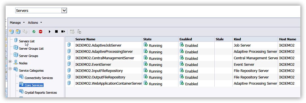The image size is (306, 103).
Task: Click the Start server play icon
Action: tap(49, 32)
